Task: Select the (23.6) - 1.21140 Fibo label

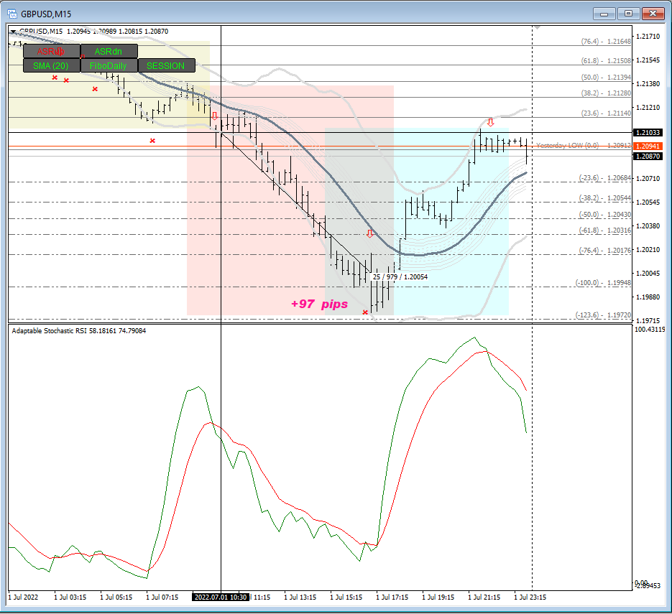Action: click(x=606, y=113)
